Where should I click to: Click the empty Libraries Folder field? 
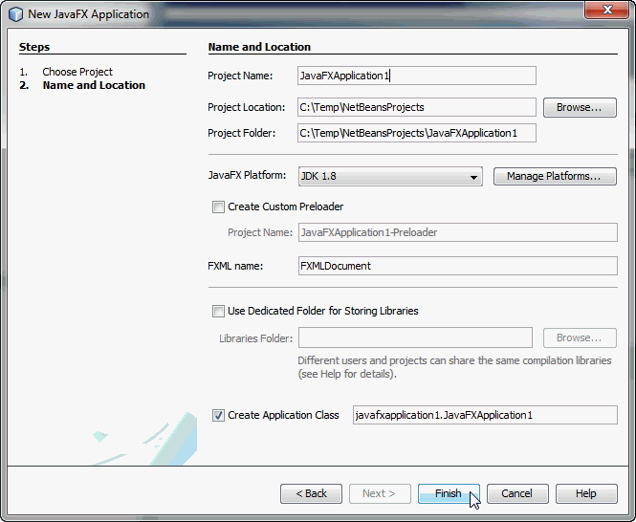(x=415, y=337)
